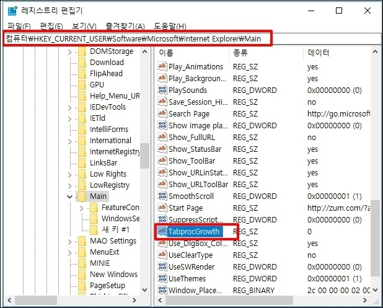
Task: Select the Use_DlgBox_Col... value name
Action: [x=198, y=244]
